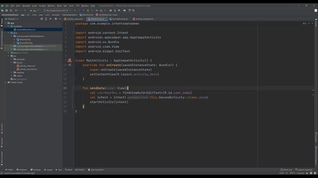The width and height of the screenshot is (318, 178).
Task: Click the Open folder toolbar icon
Action: coord(2,10)
